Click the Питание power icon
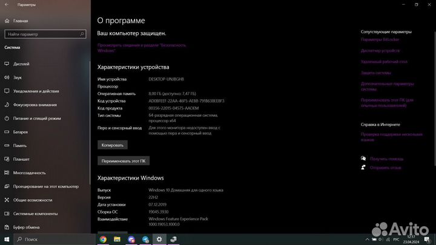 pos(7,118)
